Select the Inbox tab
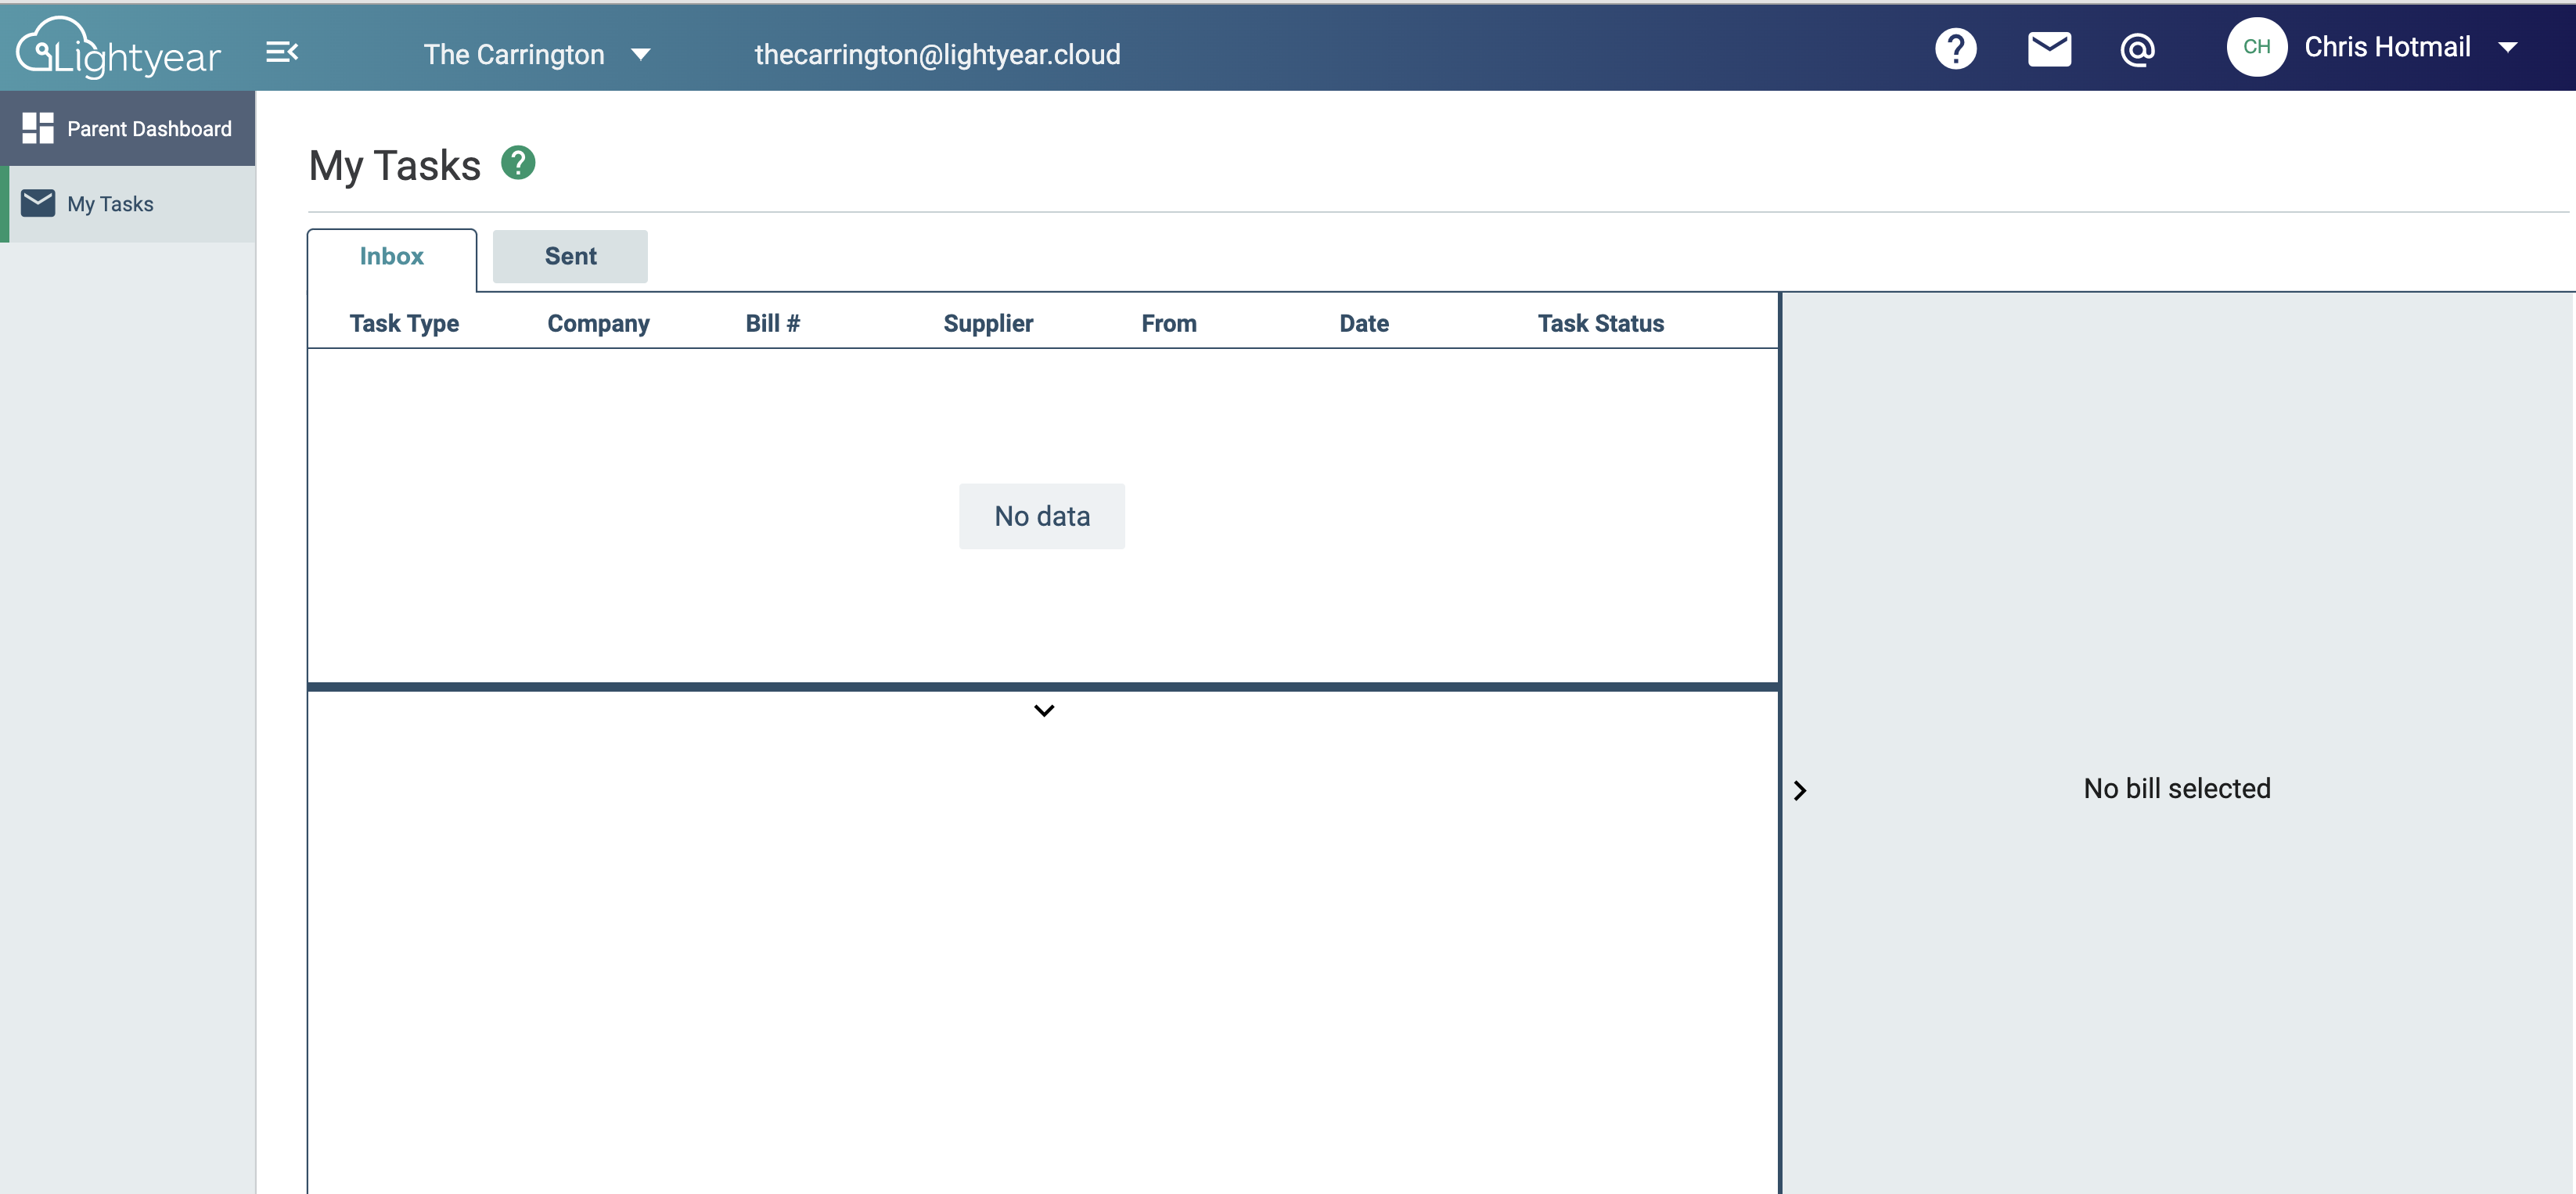2576x1194 pixels. coord(391,256)
